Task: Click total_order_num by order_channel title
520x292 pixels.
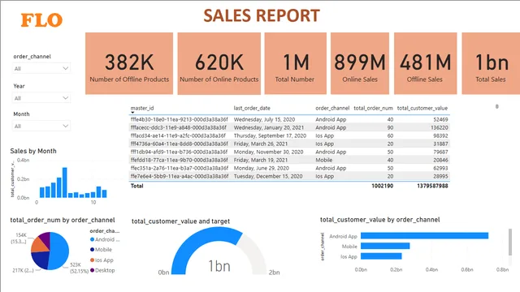Action: click(x=63, y=220)
